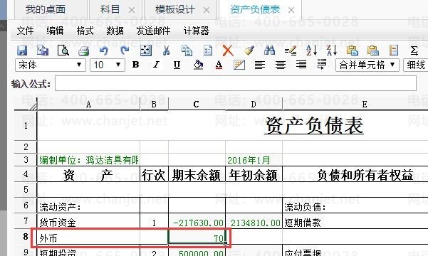Screen dimensions: 428x256
Task: Toggle italic formatting
Action: coord(156,65)
